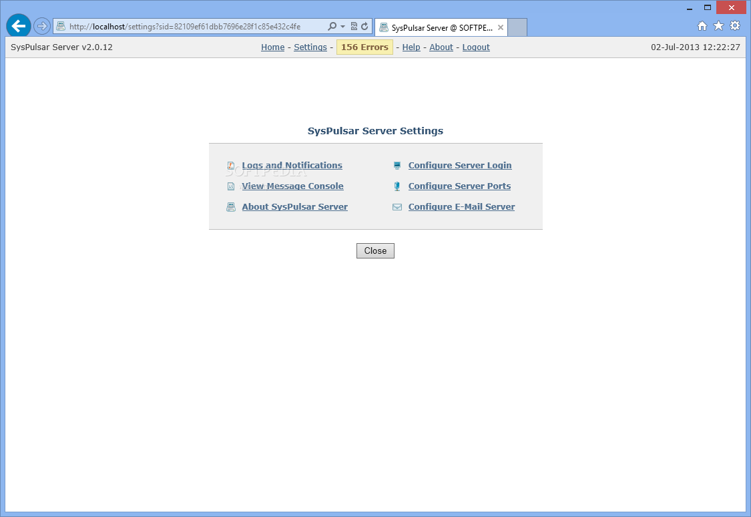
Task: Go to the Home link
Action: [272, 47]
